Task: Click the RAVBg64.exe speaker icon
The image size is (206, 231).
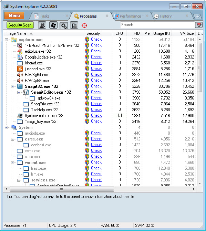Action: tap(20, 75)
